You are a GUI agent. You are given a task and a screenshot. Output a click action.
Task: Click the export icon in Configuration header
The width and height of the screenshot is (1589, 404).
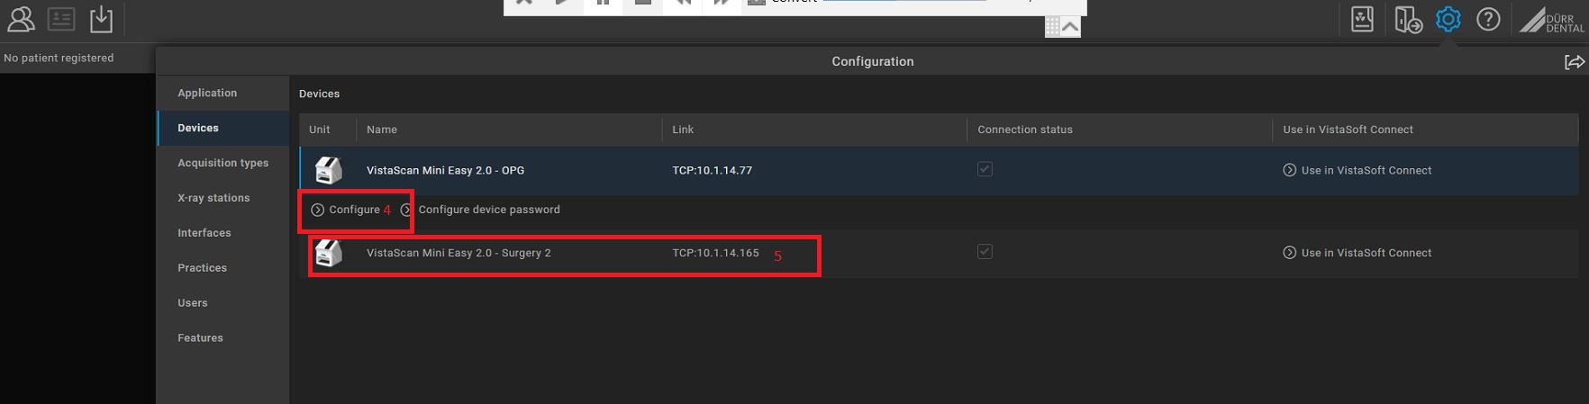click(x=1574, y=61)
